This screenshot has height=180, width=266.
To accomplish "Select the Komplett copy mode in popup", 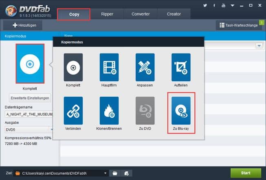I will point(73,67).
